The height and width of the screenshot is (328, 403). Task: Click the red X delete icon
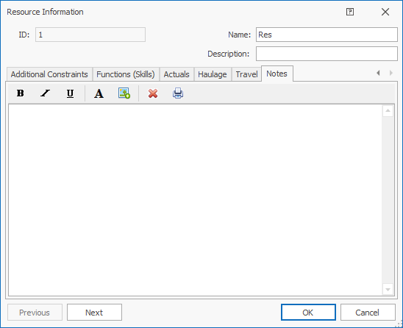click(153, 93)
